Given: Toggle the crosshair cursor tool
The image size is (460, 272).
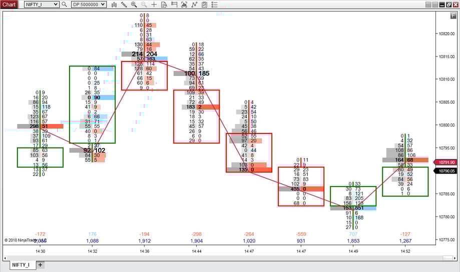Looking at the screenshot, I should pos(154,4).
